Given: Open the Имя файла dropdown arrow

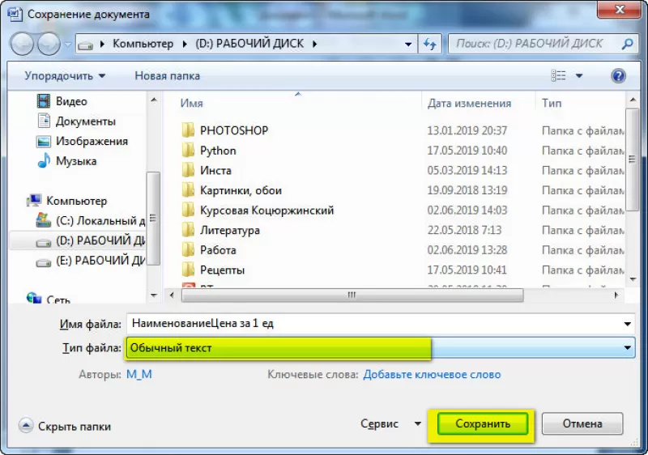Looking at the screenshot, I should click(627, 324).
